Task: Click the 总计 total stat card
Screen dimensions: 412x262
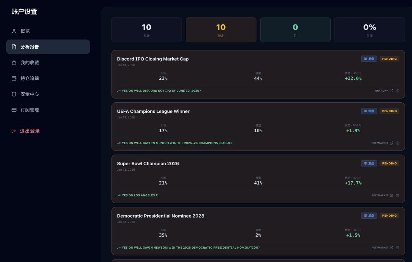Action: point(147,30)
